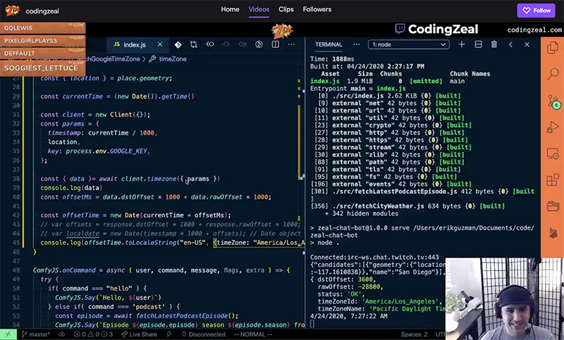Viewport: 564px width, 340px height.
Task: Open the folder icon in activity bar
Action: (x=553, y=206)
